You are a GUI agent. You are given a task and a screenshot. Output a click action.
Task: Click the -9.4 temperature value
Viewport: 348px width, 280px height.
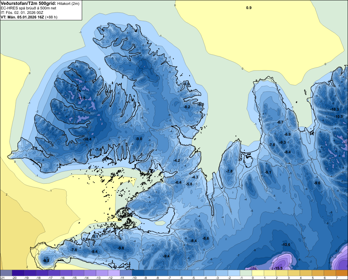[166, 256]
